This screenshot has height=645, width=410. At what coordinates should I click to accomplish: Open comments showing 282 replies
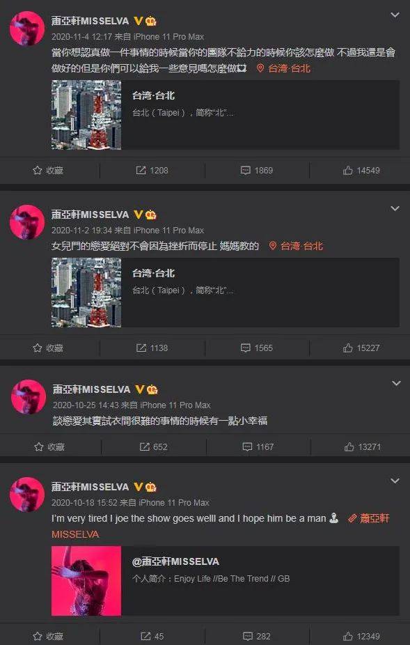[x=255, y=637]
